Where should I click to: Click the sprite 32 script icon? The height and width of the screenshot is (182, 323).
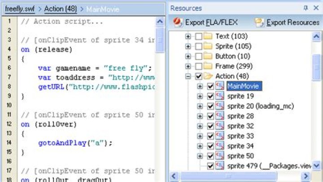220,126
